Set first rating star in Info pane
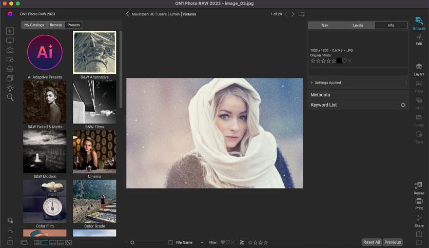429x248 pixels. (x=313, y=60)
